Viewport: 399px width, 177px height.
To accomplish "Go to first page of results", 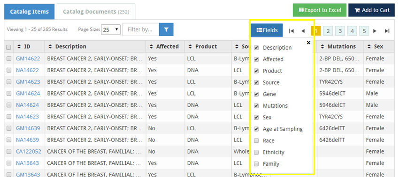I will [292, 31].
